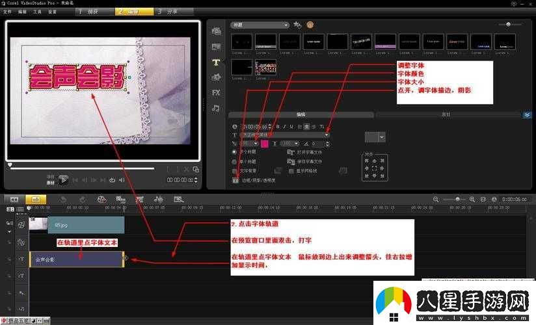Center-align the title text lines
This screenshot has height=325, width=536.
[306, 127]
